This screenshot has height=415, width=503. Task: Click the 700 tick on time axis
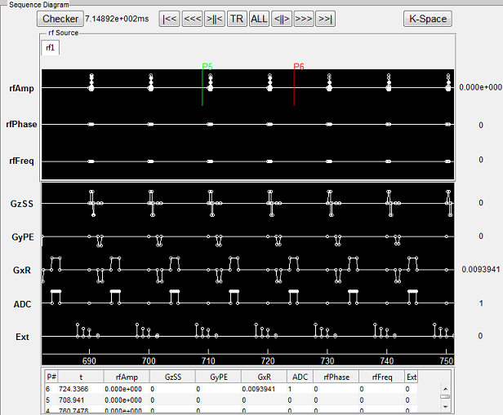(x=149, y=361)
